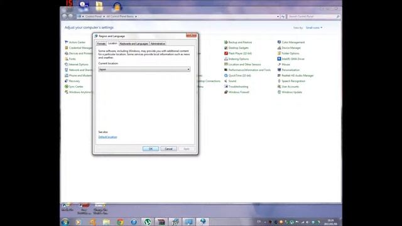Open Device Manager icon
Screen dimensions: 402x226
[279, 48]
